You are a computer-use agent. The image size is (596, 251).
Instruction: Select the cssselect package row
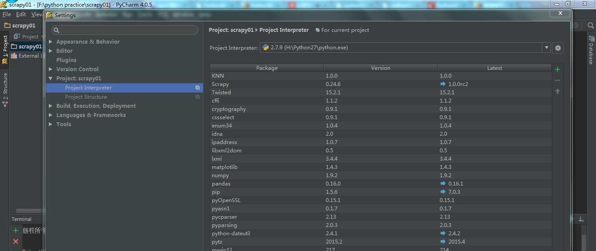click(381, 117)
